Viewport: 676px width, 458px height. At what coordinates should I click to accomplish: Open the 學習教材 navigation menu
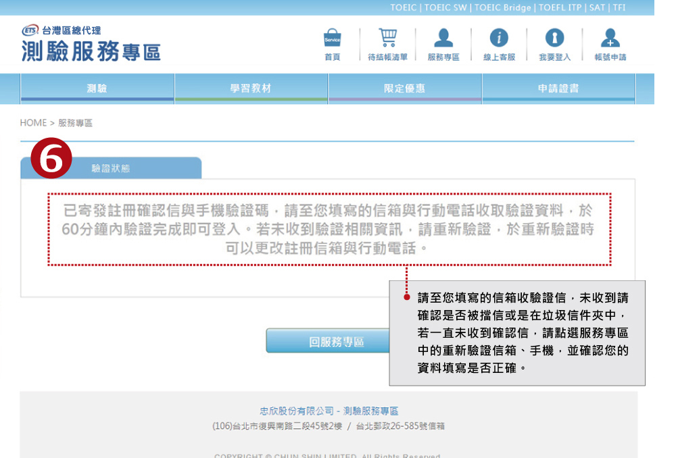(x=251, y=88)
